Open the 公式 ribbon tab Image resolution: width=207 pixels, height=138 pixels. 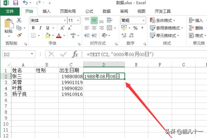pos(89,11)
